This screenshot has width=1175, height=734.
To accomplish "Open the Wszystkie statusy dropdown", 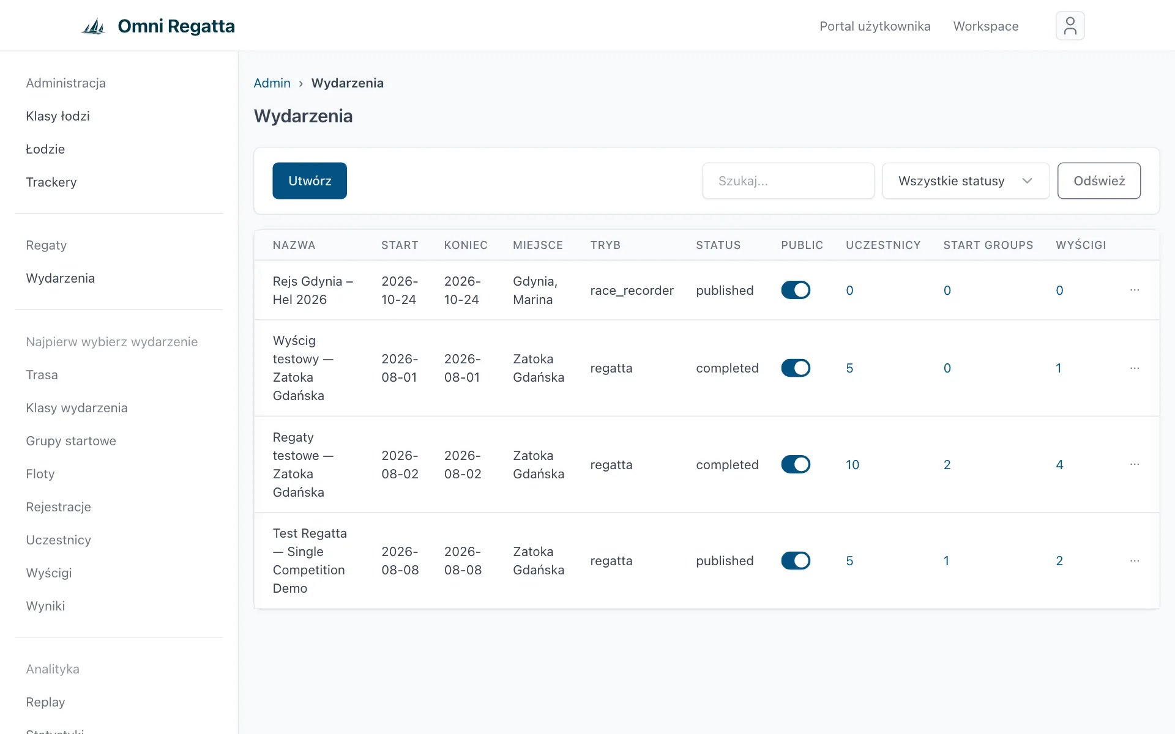I will point(966,180).
